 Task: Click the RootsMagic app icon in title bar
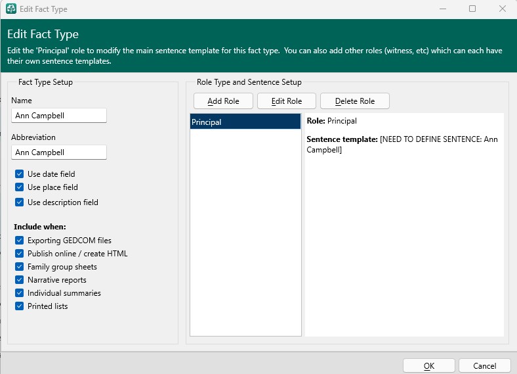pyautogui.click(x=11, y=9)
